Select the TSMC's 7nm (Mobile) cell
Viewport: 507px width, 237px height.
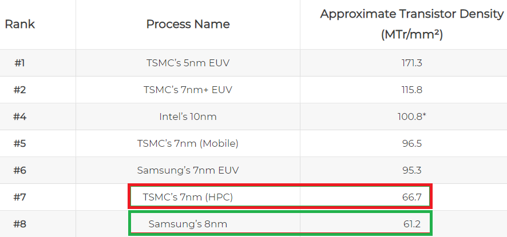coord(188,143)
